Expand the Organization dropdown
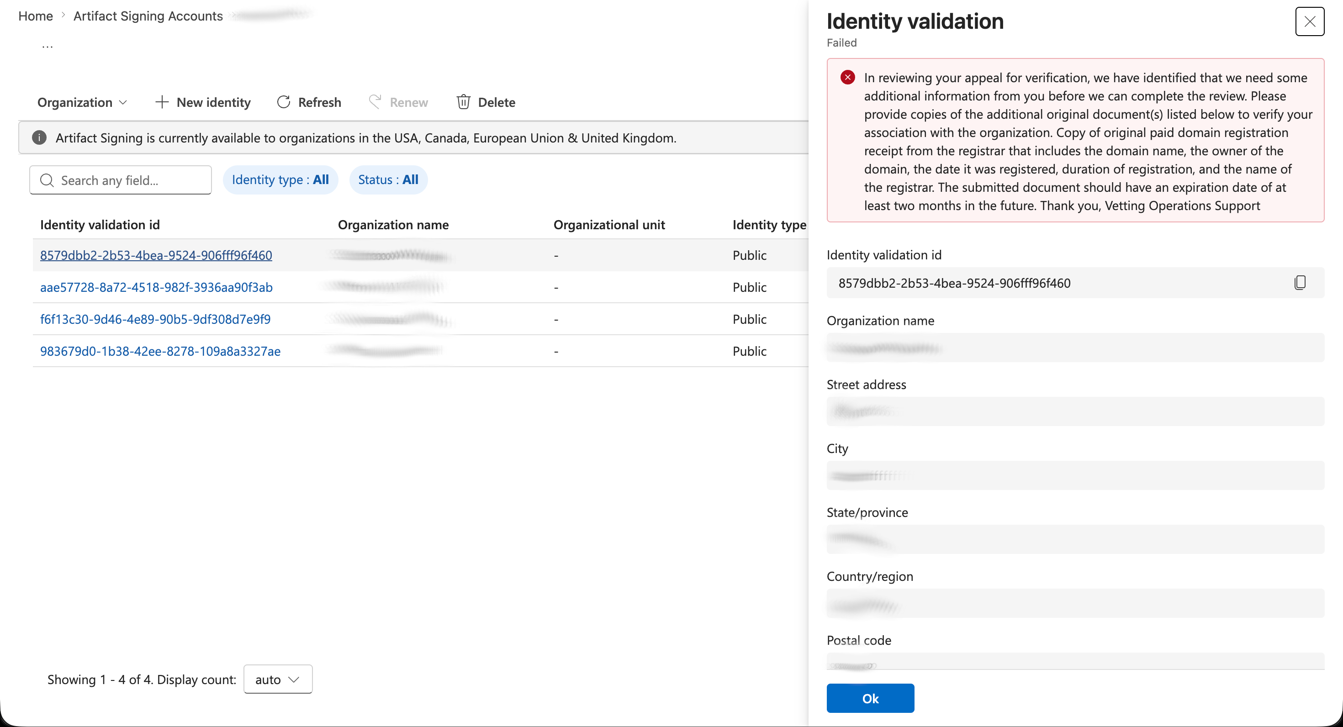This screenshot has width=1343, height=727. click(x=82, y=102)
